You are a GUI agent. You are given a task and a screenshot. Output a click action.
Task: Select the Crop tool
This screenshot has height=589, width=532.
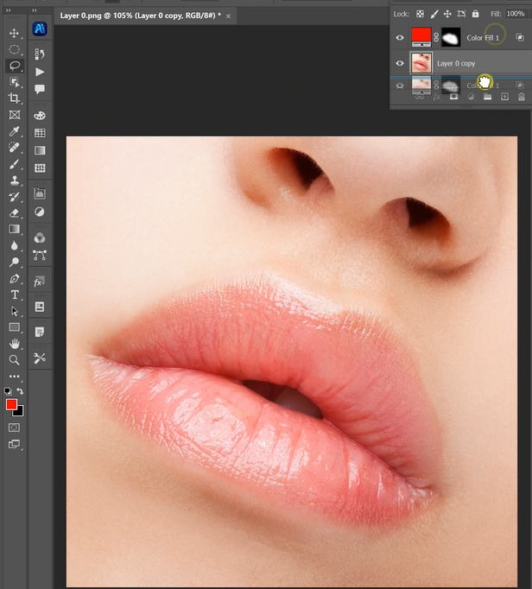tap(14, 98)
